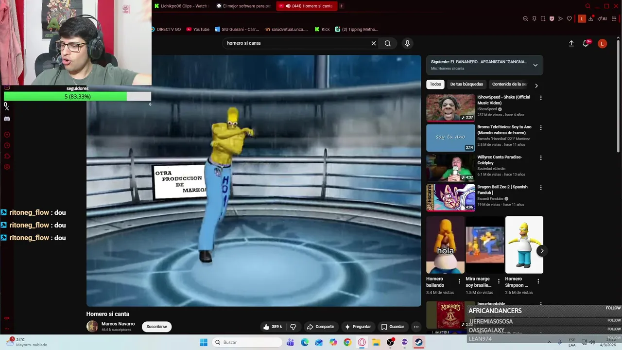The height and width of the screenshot is (350, 622).
Task: Open the Tipping Method bookmark
Action: [x=357, y=29]
